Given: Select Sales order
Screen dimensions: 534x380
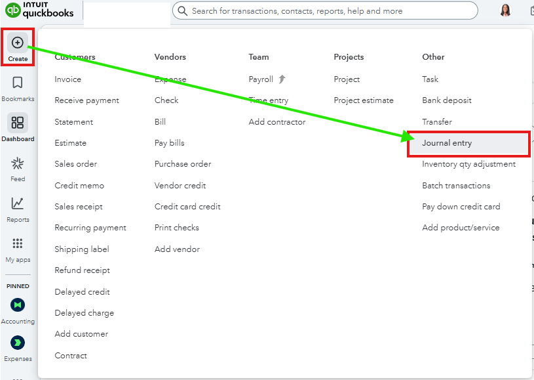Looking at the screenshot, I should tap(75, 164).
